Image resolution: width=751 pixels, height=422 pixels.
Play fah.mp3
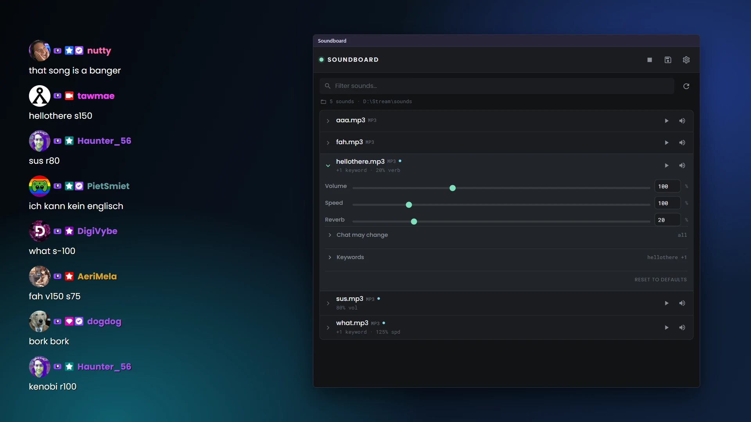[x=667, y=143]
